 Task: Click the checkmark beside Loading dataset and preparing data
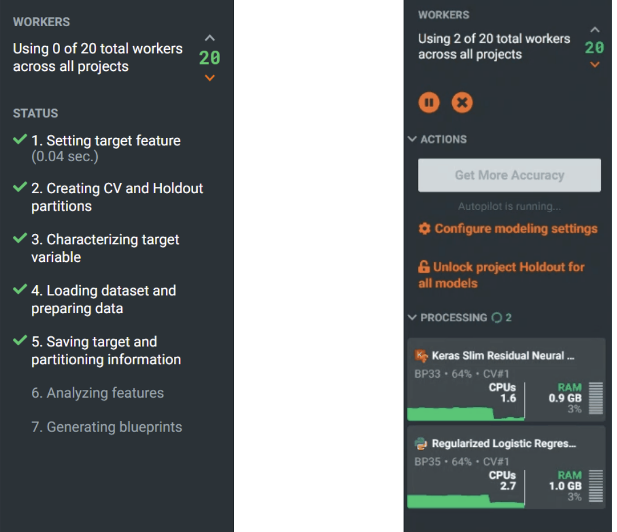pyautogui.click(x=20, y=289)
